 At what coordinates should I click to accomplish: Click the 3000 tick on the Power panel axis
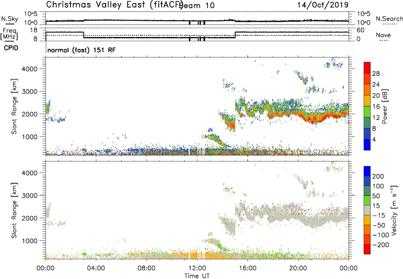[30, 92]
